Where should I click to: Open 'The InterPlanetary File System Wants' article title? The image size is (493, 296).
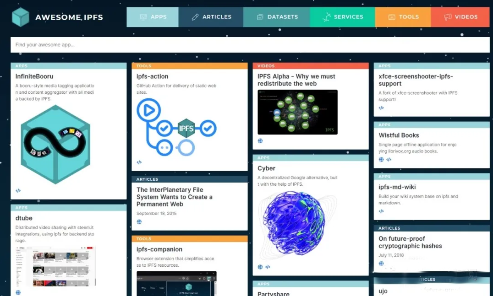click(x=174, y=197)
